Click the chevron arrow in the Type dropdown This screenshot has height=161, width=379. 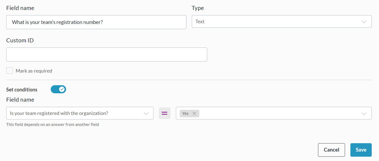pyautogui.click(x=364, y=22)
